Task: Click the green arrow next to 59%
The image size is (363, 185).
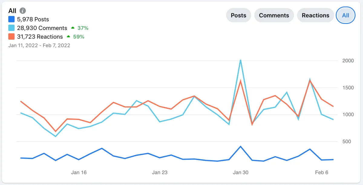Action: [x=68, y=37]
